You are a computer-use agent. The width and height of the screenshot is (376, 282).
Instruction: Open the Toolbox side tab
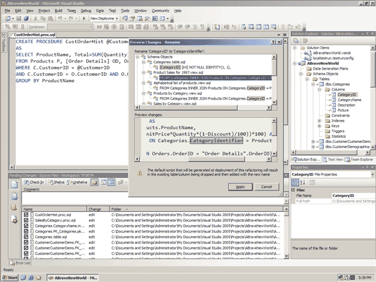pos(3,43)
